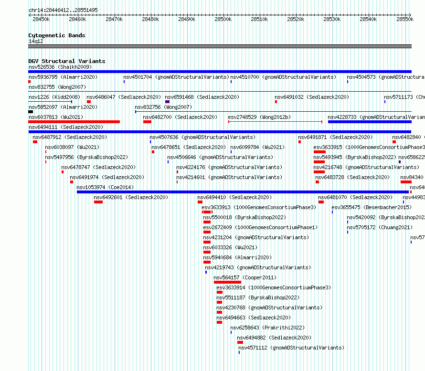Click the nsv5705172 (Chuang2021) label
The image size is (425, 371).
380,227
